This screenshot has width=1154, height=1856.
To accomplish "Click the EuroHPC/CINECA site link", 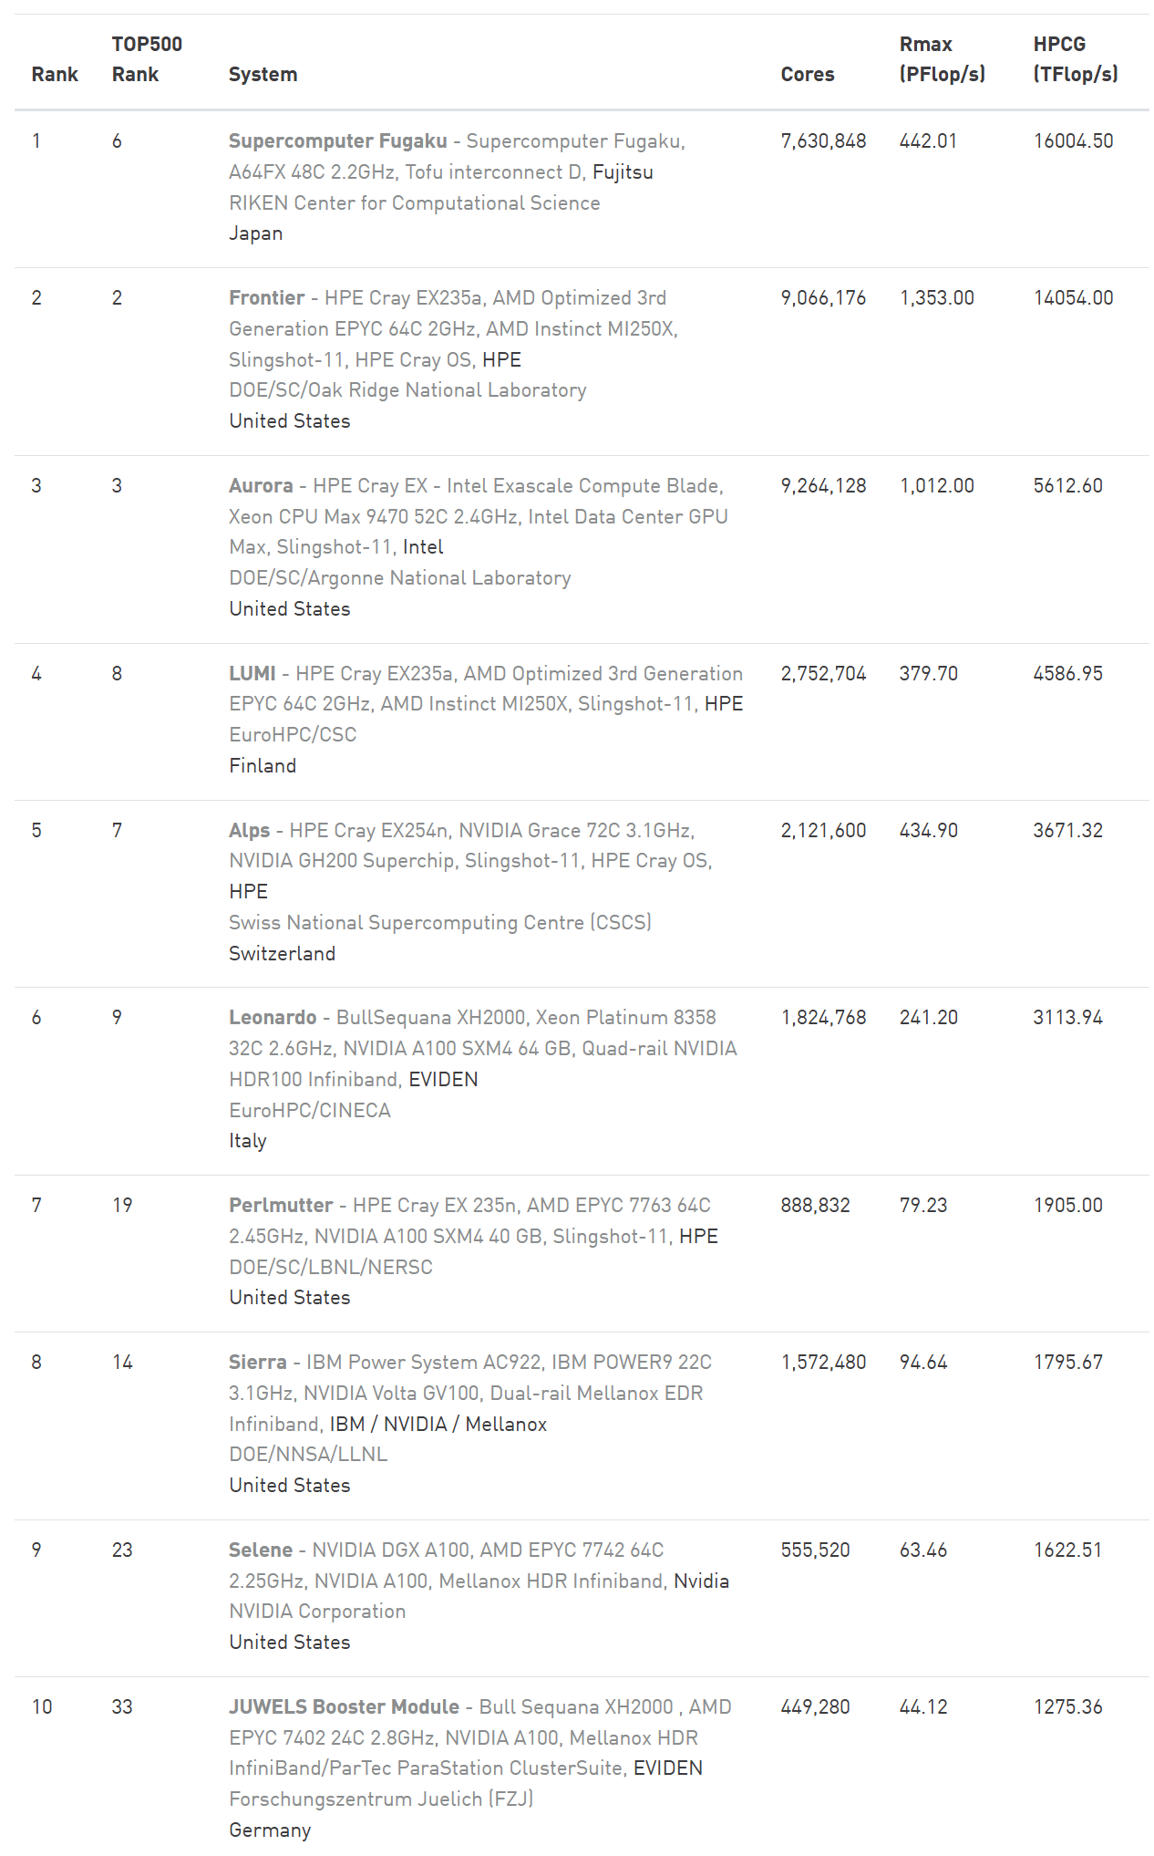I will pos(310,1111).
